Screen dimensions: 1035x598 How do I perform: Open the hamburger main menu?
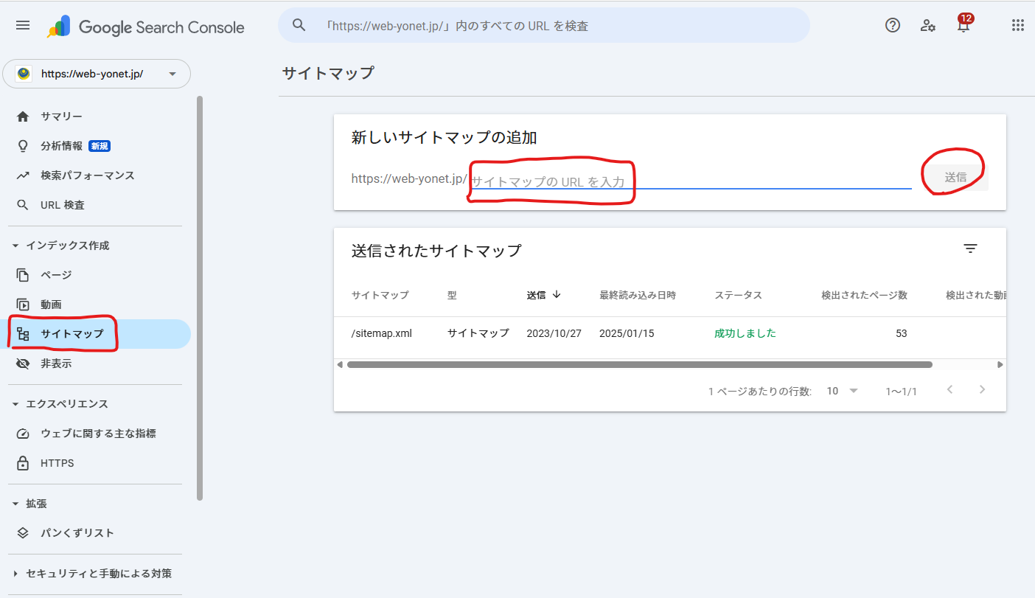(23, 26)
